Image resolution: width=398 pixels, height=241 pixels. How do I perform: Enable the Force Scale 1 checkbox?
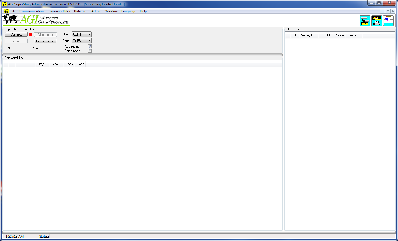coord(90,51)
